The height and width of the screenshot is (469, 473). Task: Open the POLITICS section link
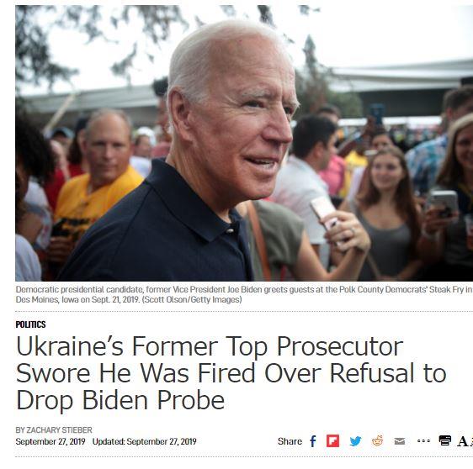pos(30,324)
